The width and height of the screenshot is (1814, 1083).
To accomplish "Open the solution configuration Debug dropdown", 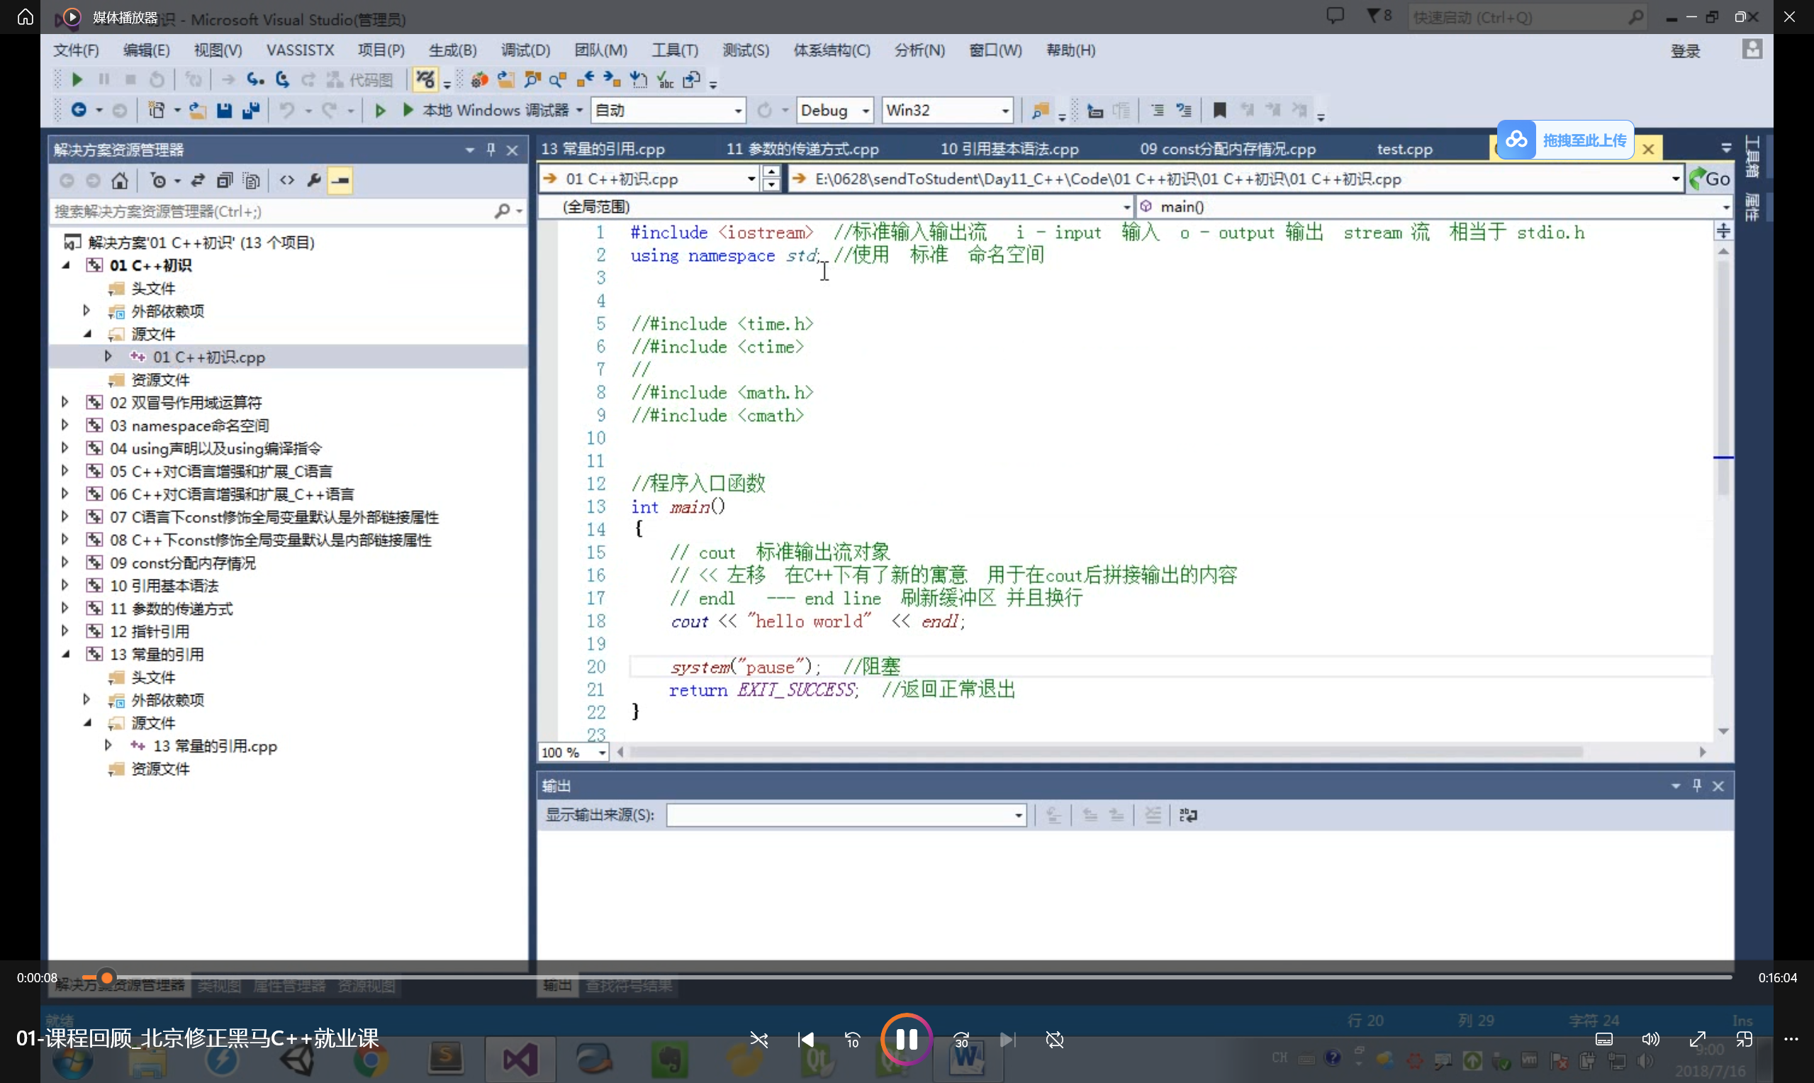I will pos(834,110).
